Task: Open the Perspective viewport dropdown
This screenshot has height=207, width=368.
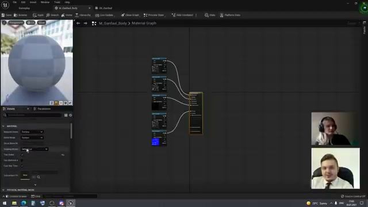Action: click(16, 22)
